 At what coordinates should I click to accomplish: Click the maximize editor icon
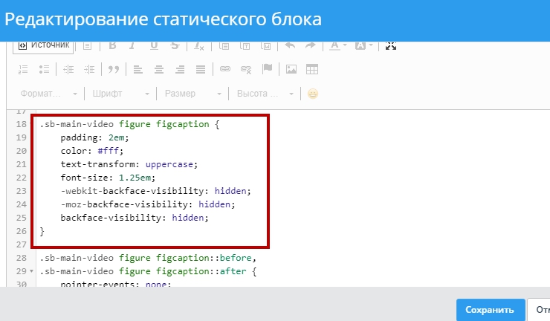coord(391,45)
